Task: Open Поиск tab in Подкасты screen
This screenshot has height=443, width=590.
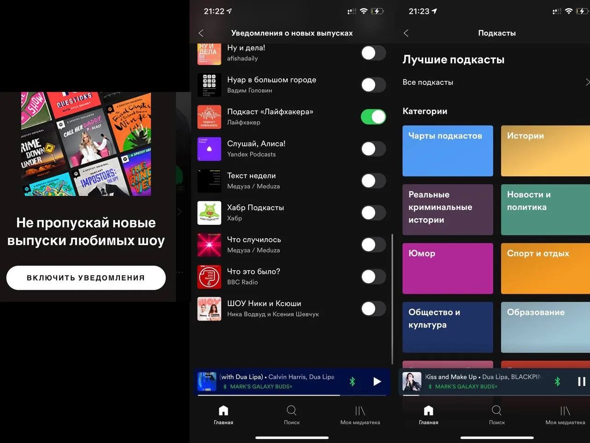Action: click(x=497, y=415)
